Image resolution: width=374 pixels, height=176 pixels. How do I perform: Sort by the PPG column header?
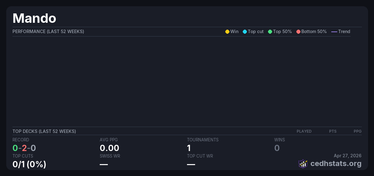357,131
